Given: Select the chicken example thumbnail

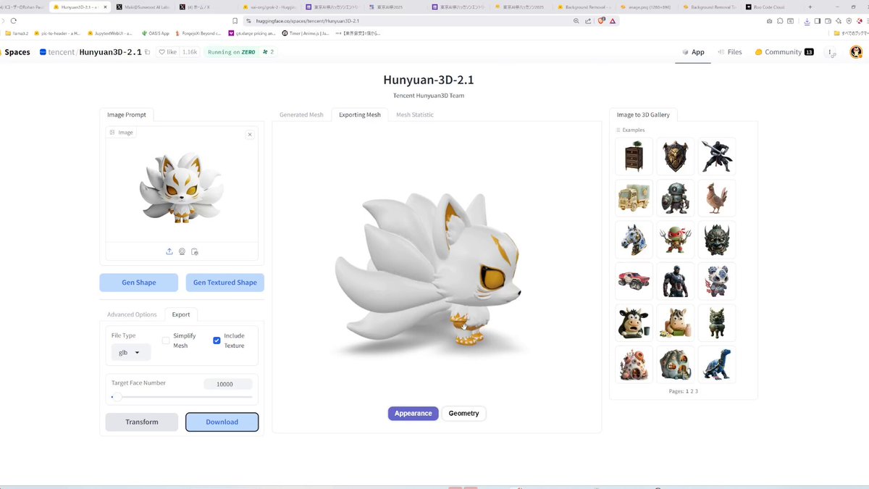Looking at the screenshot, I should pyautogui.click(x=717, y=198).
